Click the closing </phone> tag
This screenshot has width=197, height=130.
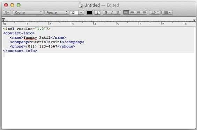(x=66, y=46)
